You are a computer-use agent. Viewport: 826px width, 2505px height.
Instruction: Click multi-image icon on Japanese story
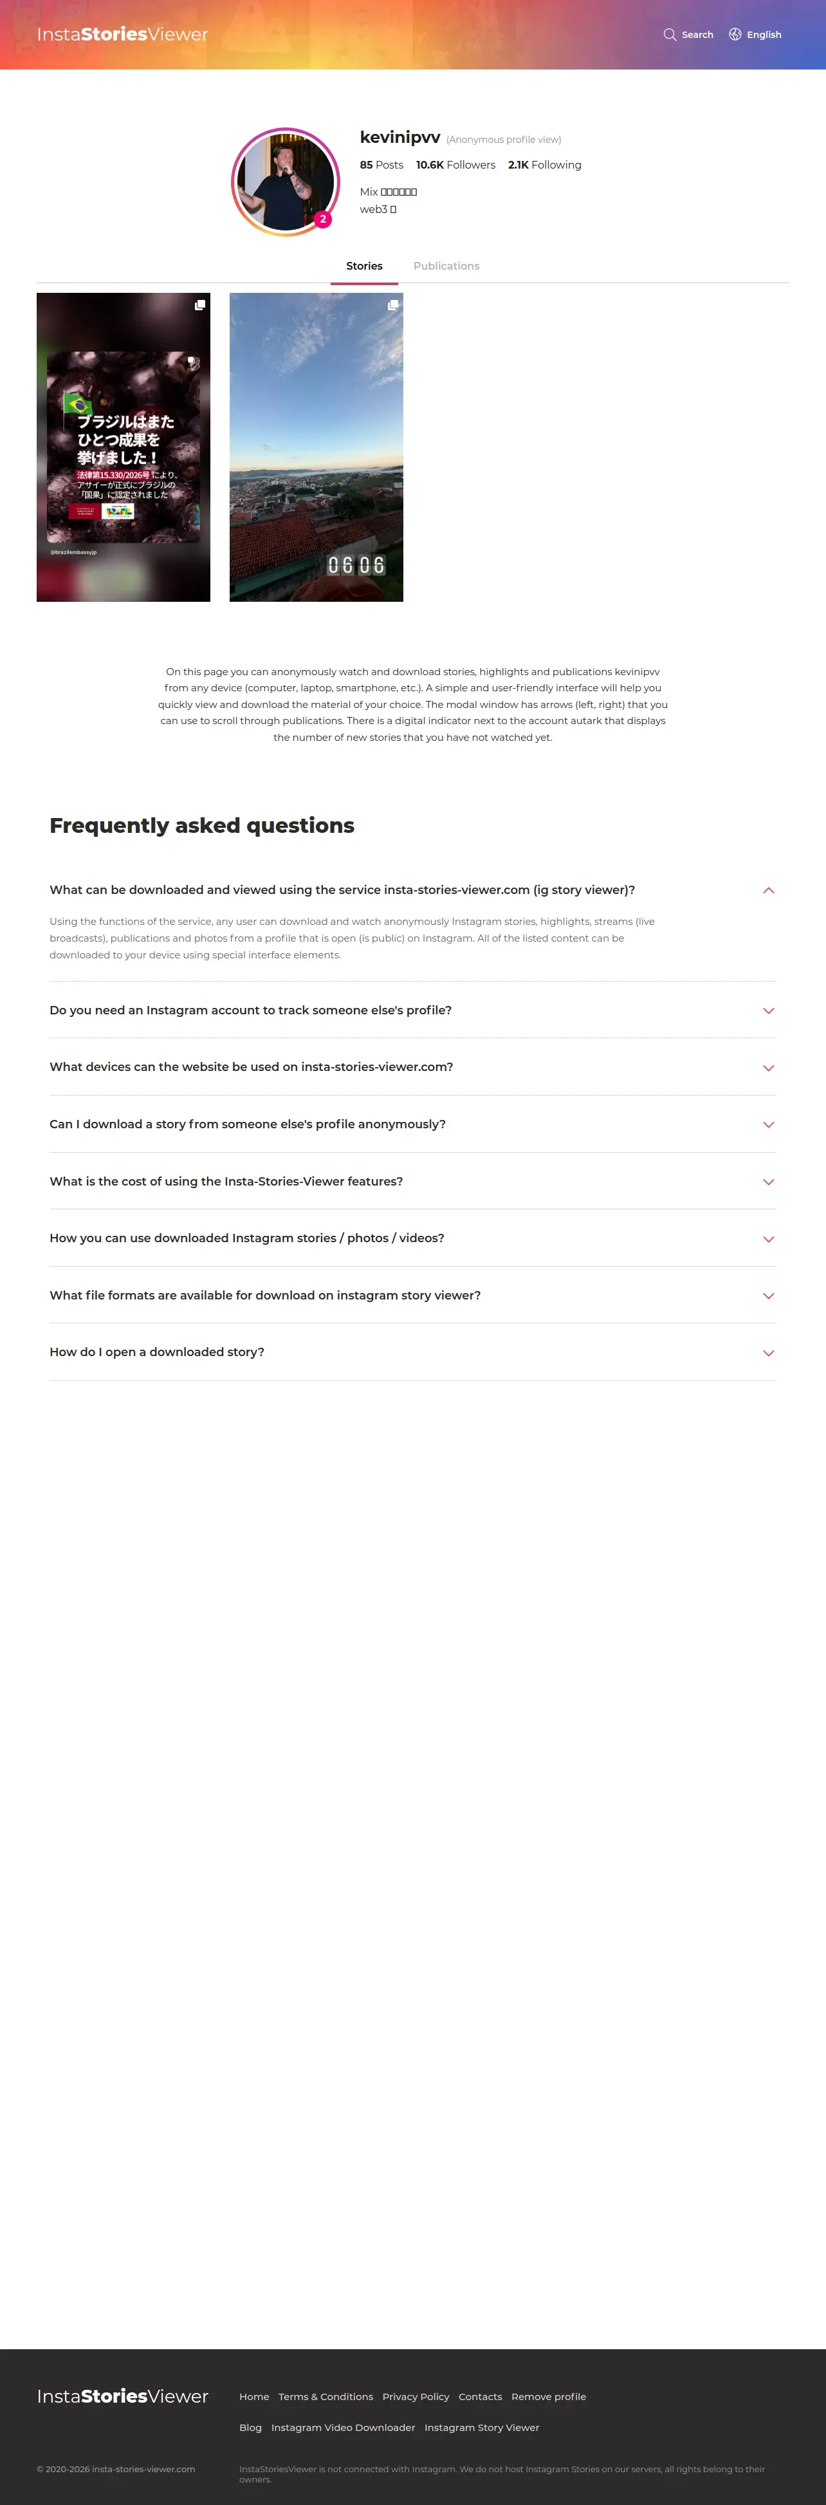[200, 305]
